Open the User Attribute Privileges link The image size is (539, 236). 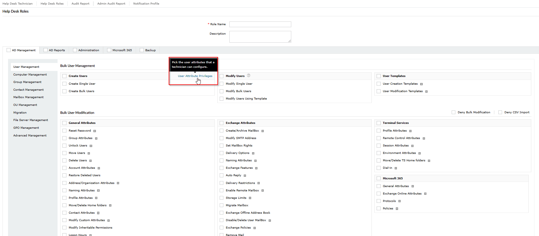(x=195, y=76)
